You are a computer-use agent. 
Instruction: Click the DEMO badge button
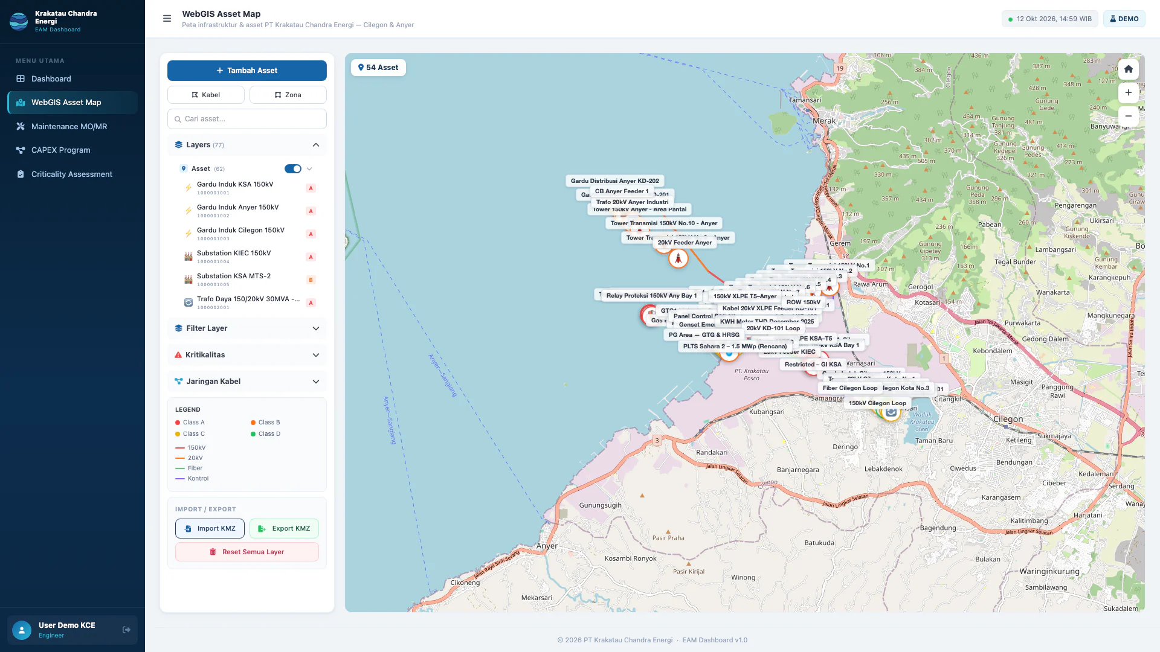[x=1124, y=19]
